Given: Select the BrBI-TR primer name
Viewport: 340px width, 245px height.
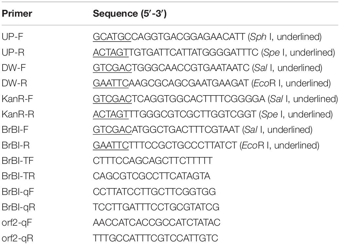Looking at the screenshot, I should point(18,176).
